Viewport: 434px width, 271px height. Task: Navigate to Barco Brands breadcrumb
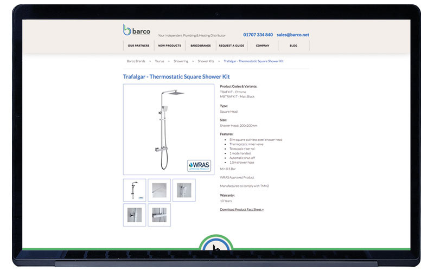click(x=136, y=61)
